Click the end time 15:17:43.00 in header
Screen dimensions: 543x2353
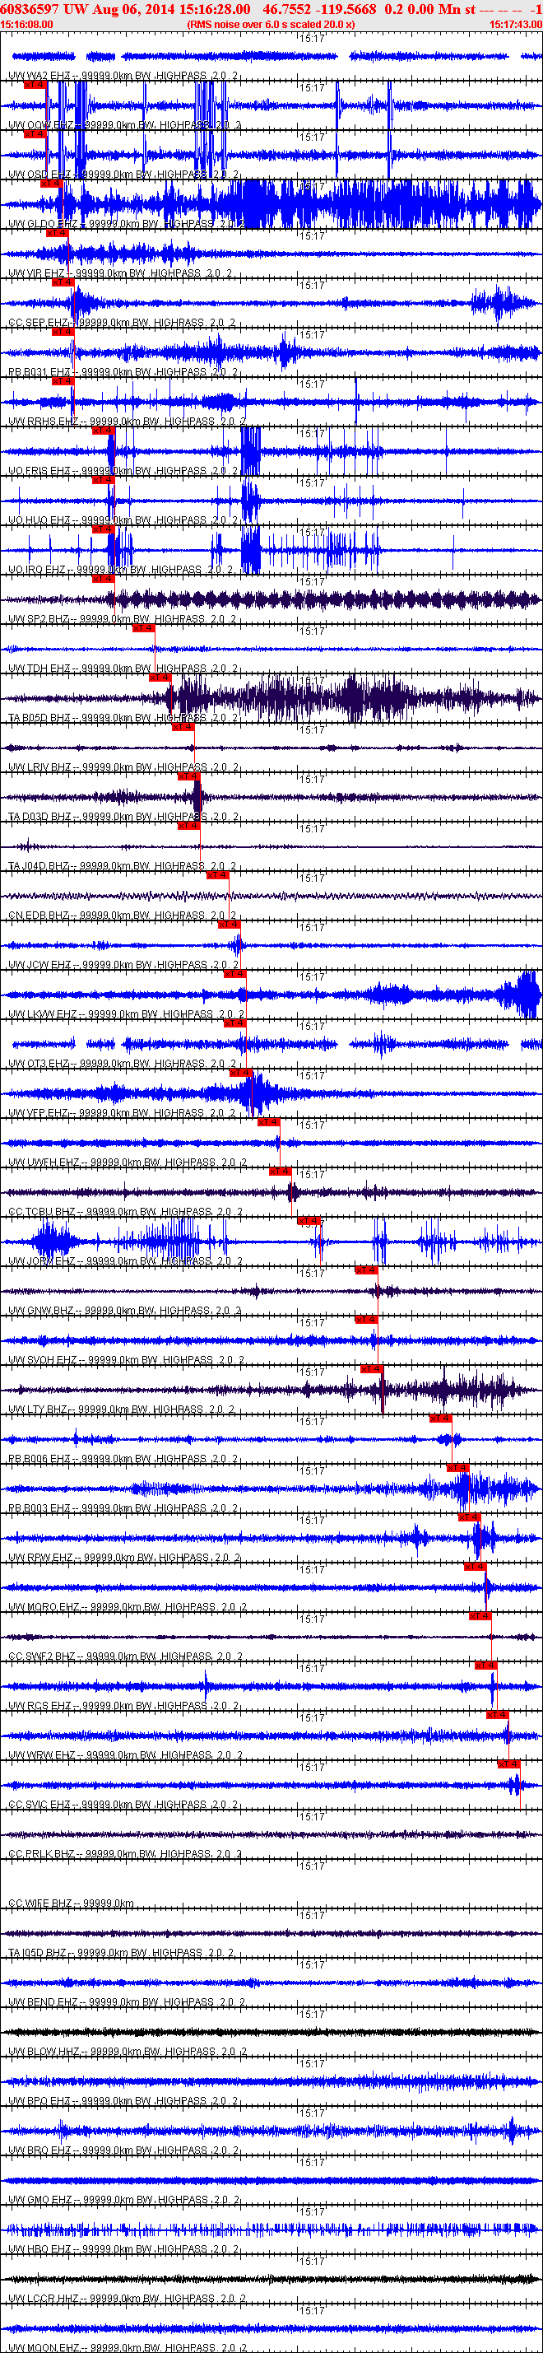(515, 25)
